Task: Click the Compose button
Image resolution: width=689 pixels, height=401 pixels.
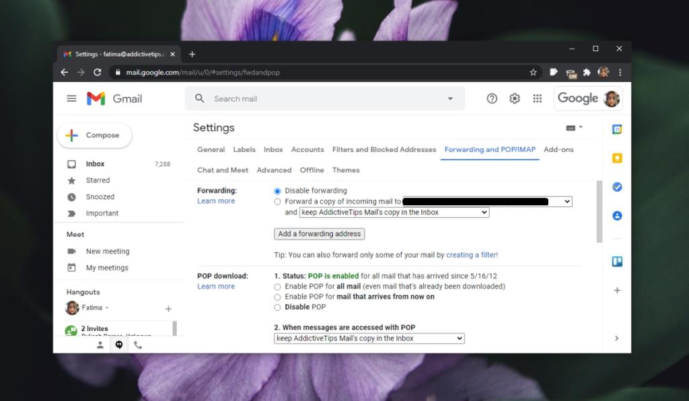Action: (94, 135)
